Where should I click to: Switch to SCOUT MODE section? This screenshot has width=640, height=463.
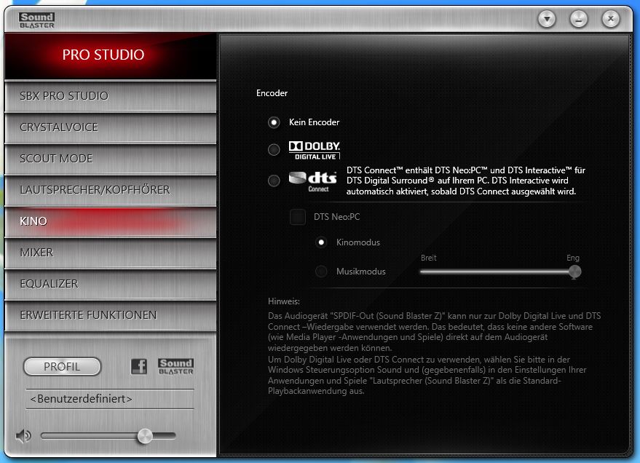(110, 159)
